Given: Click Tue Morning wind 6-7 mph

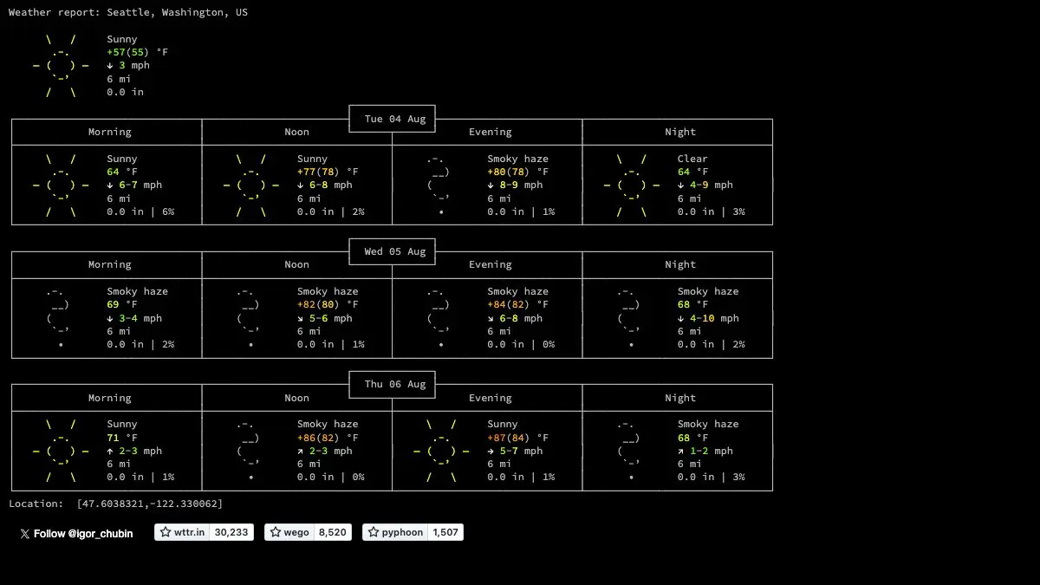Looking at the screenshot, I should pyautogui.click(x=134, y=185).
